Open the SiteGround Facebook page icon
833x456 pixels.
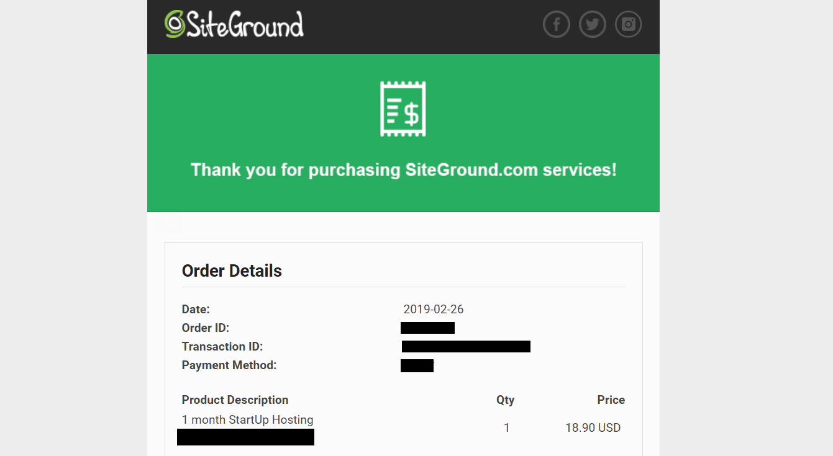pyautogui.click(x=557, y=25)
